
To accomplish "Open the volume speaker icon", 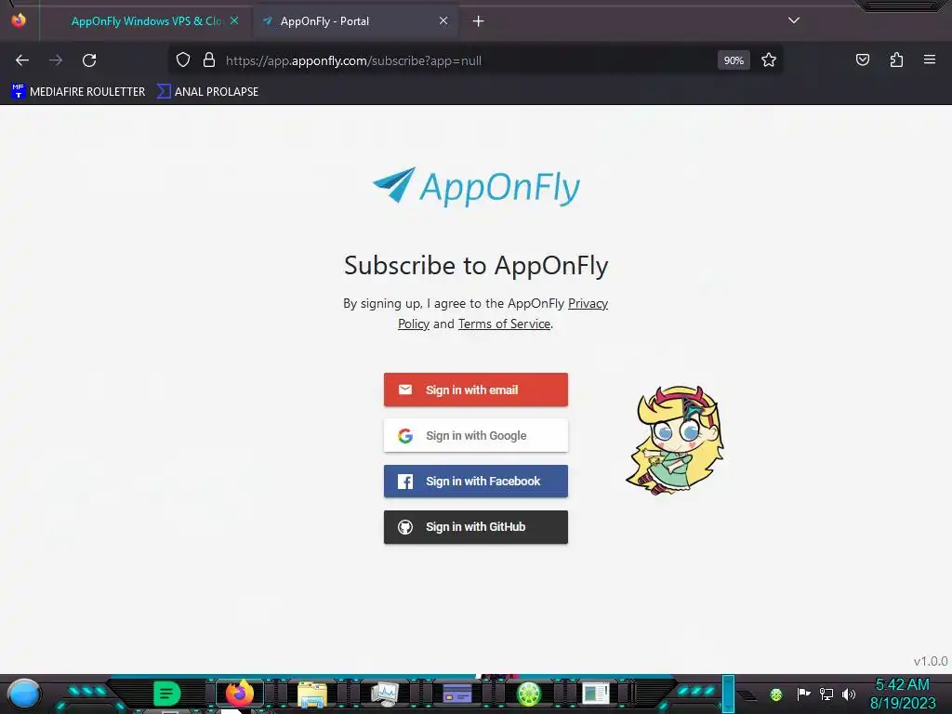I will (x=849, y=694).
